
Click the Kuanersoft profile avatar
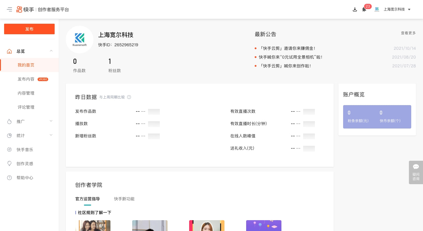pos(80,40)
